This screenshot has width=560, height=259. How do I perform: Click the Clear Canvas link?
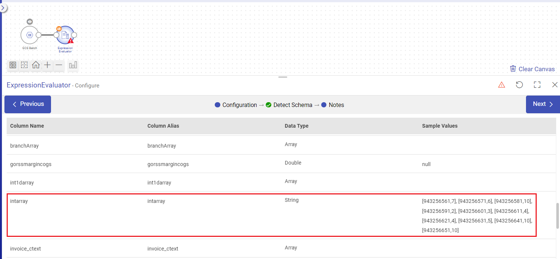tap(532, 69)
